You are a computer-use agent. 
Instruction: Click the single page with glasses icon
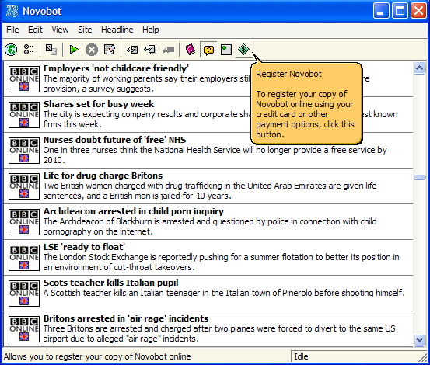(132, 50)
